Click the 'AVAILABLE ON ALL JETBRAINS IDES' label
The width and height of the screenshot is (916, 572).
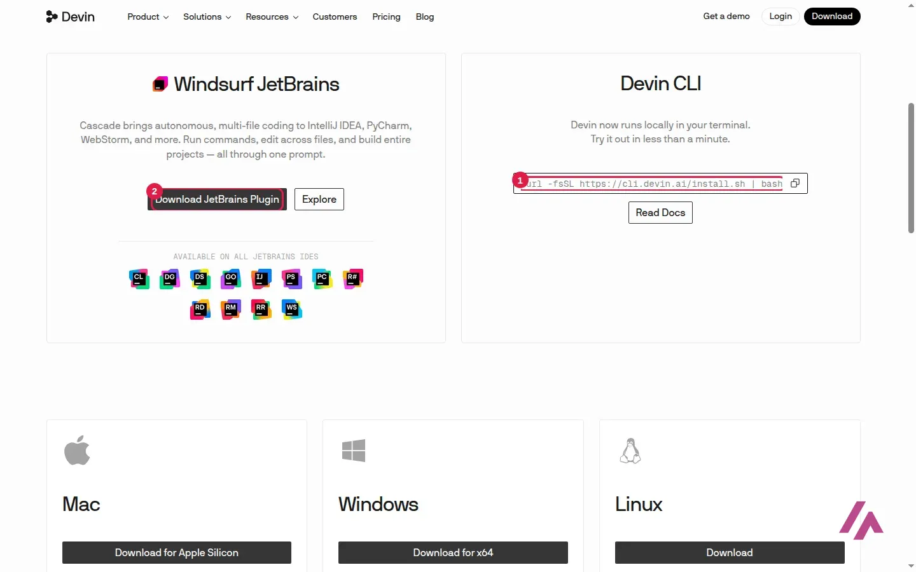coord(246,257)
